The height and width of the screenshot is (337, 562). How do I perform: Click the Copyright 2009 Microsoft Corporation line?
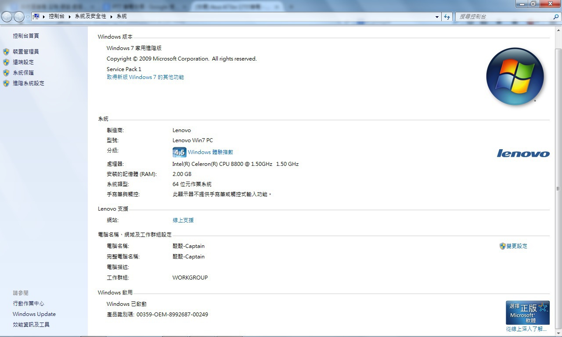pos(182,59)
